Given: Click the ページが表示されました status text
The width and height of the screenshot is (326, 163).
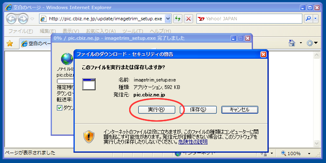Looking at the screenshot, I should click(x=30, y=153).
